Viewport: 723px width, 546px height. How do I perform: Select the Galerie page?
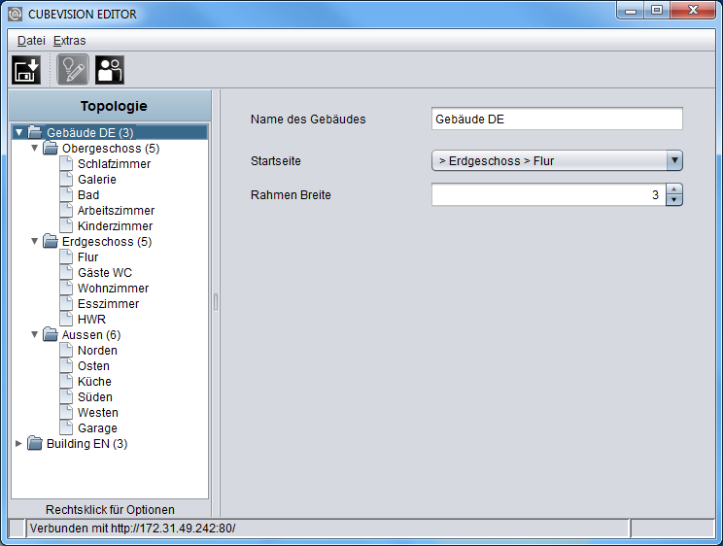tap(97, 180)
